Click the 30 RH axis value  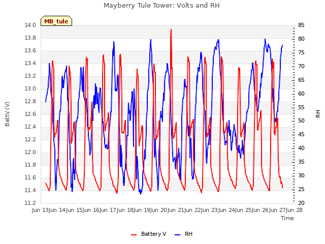301,175
